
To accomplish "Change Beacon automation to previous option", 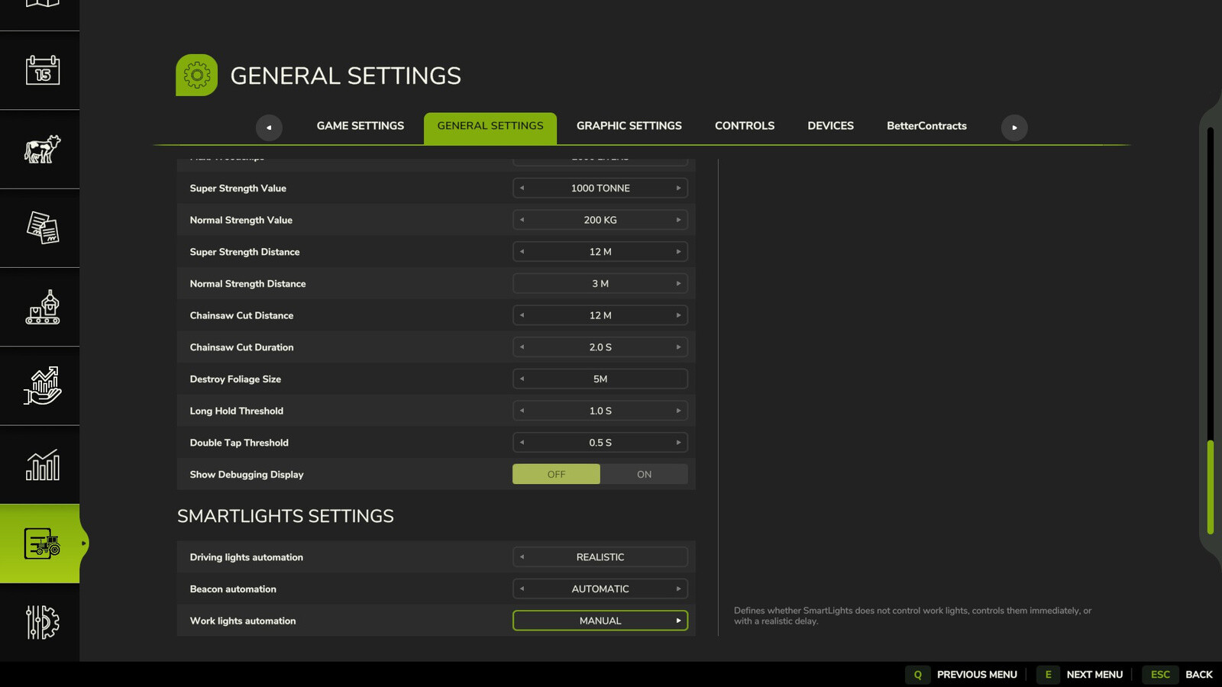I will [x=522, y=589].
